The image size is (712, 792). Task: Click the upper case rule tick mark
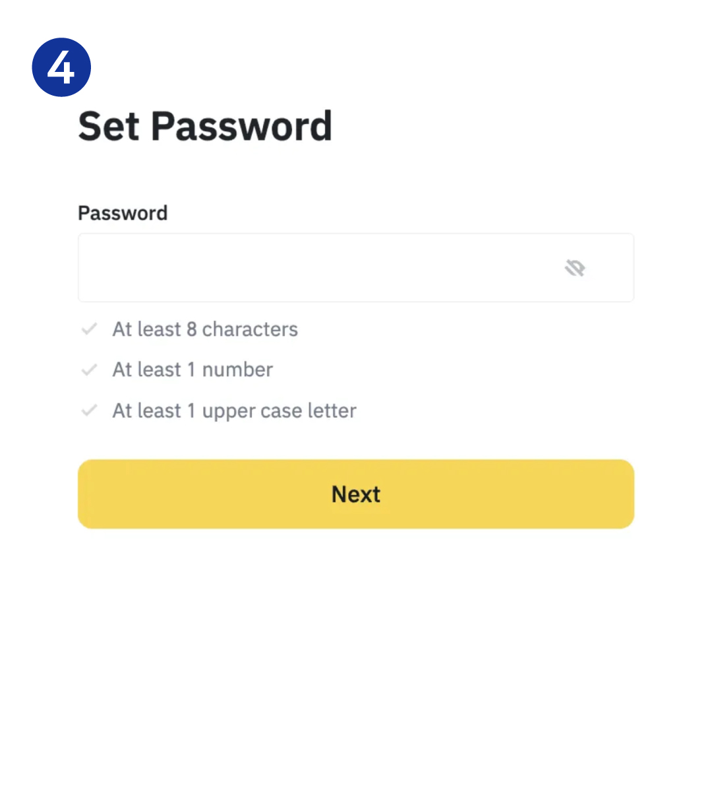pyautogui.click(x=89, y=411)
